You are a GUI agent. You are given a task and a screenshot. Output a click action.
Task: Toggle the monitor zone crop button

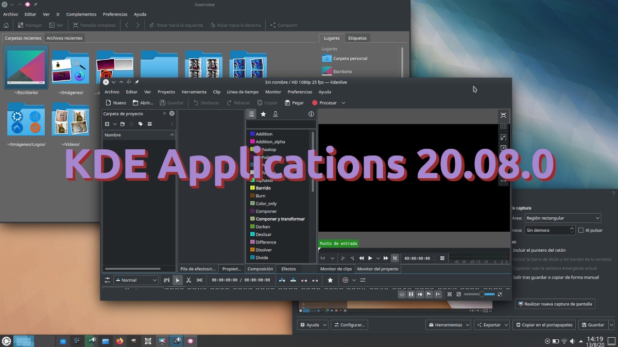[x=394, y=258]
